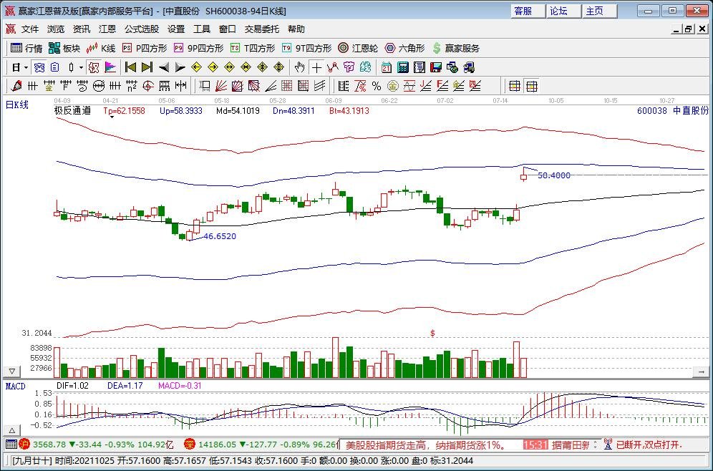This screenshot has width=713, height=471.
Task: Open the 行情 quotes toolbar button
Action: tap(26, 48)
